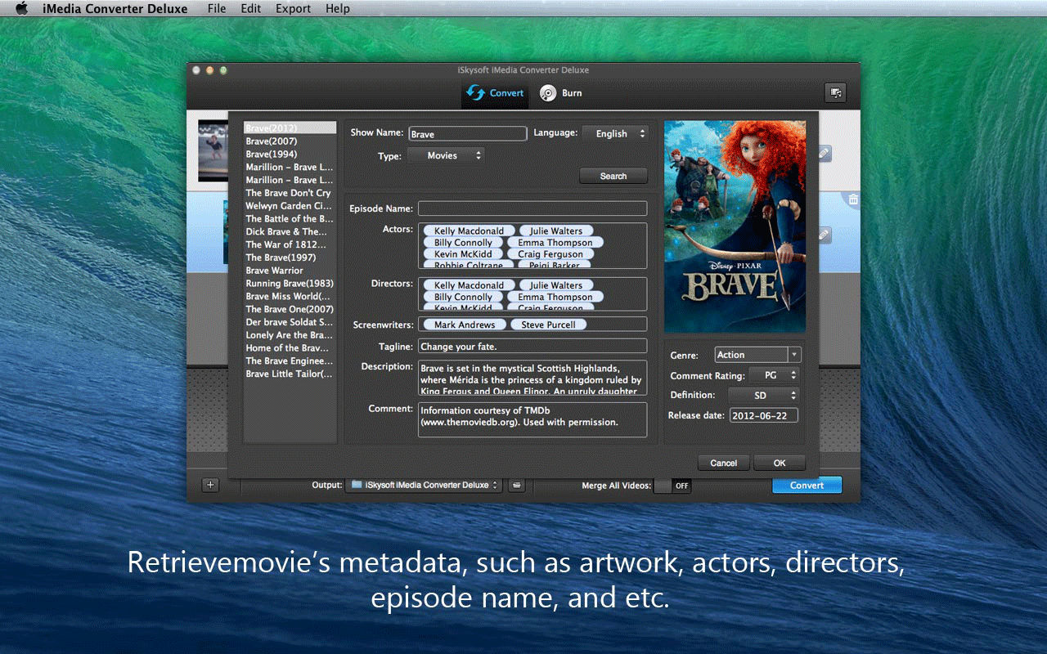Image resolution: width=1047 pixels, height=654 pixels.
Task: Click the open output folder icon
Action: [516, 485]
